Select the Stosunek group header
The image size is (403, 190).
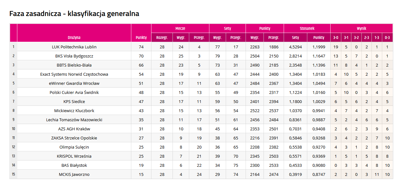click(x=307, y=28)
